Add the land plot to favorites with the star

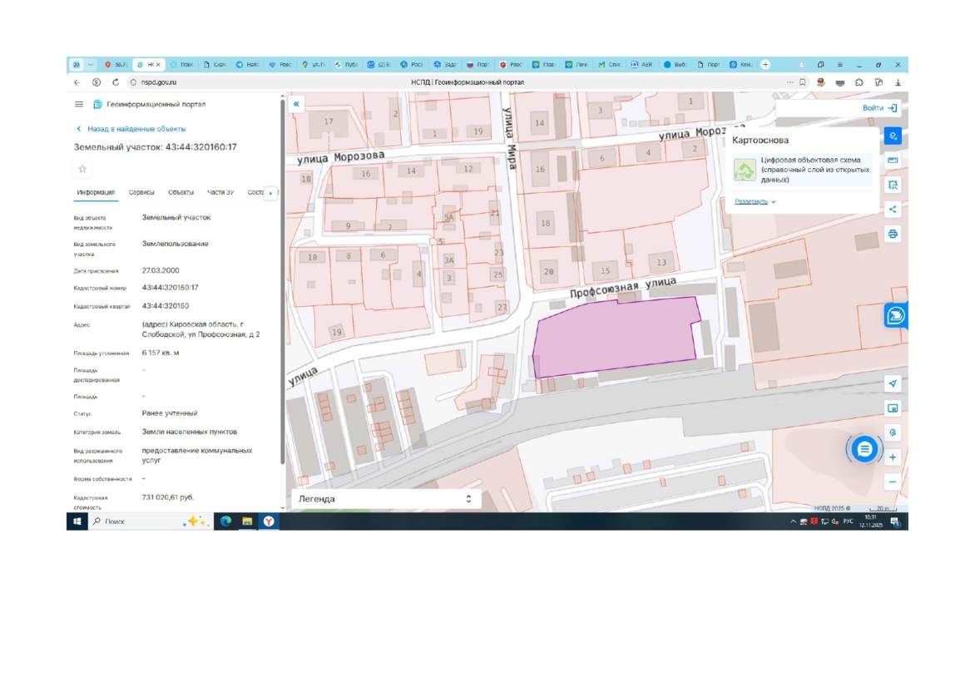[x=82, y=170]
